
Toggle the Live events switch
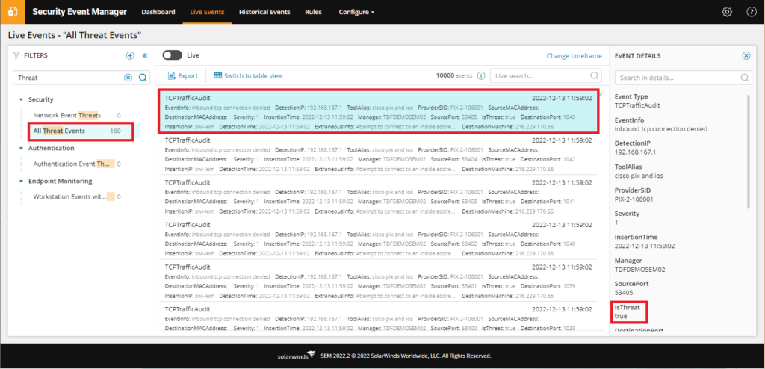[x=173, y=55]
